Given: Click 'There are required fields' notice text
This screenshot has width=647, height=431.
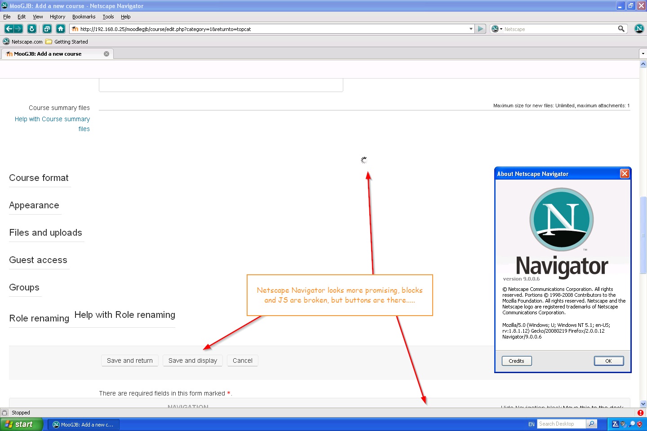Looking at the screenshot, I should tap(165, 393).
